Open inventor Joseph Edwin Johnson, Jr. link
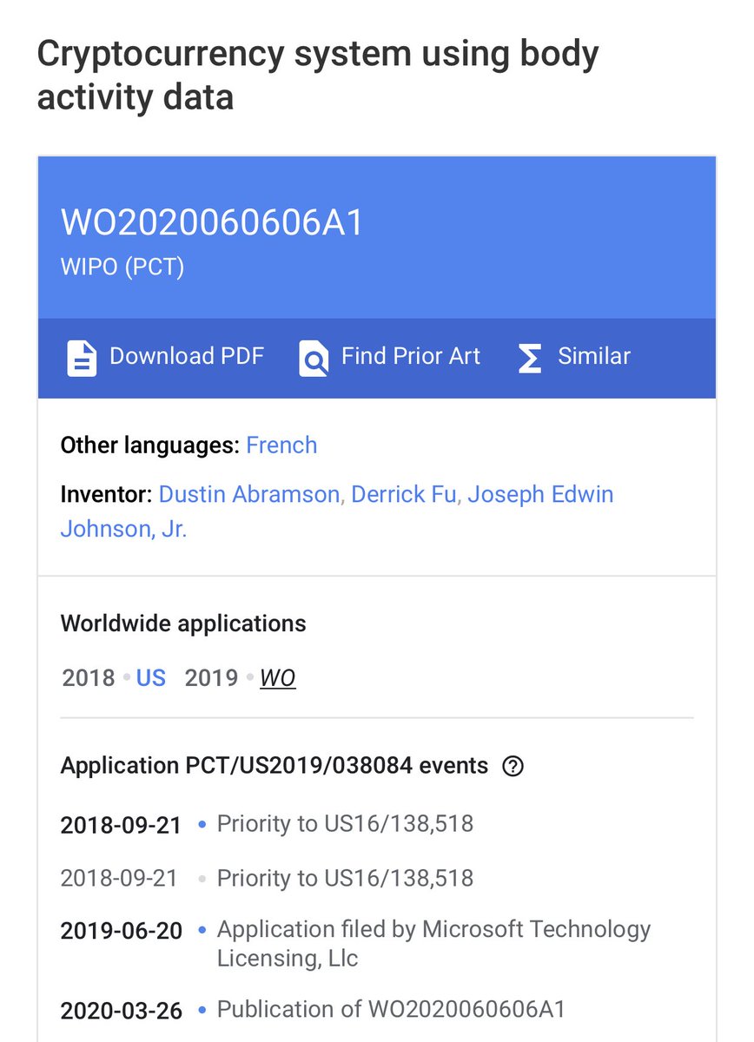 [337, 511]
